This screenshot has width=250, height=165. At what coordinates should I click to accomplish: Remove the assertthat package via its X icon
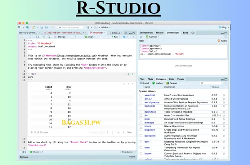pos(224,95)
